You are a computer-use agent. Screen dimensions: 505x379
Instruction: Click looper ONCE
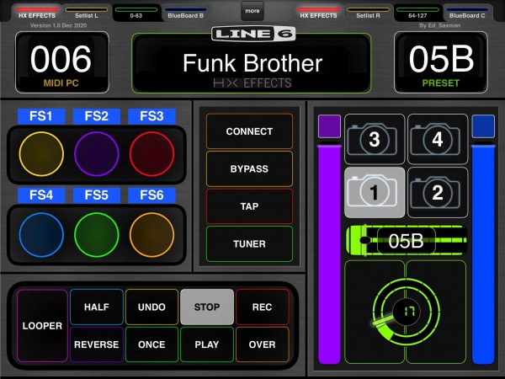151,344
